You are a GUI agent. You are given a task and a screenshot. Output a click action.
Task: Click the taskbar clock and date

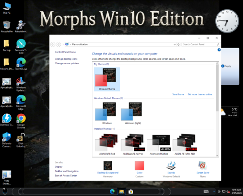(x=236, y=192)
